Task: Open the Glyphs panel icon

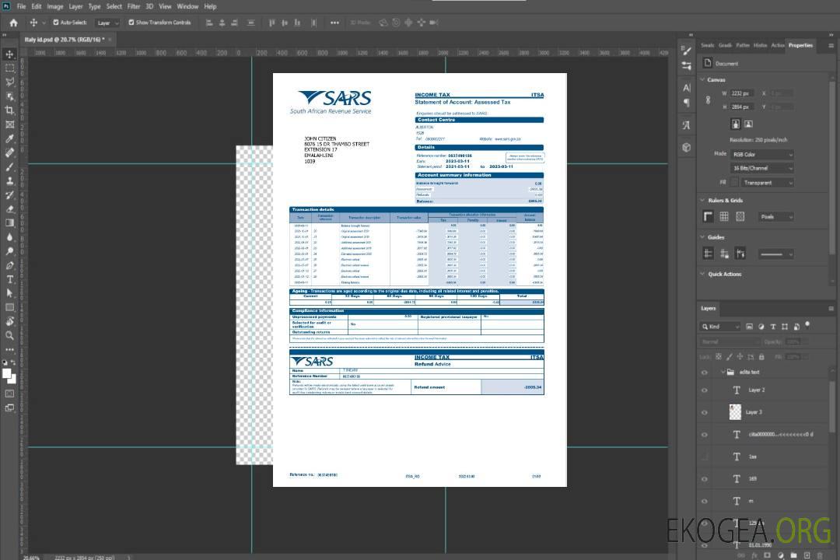Action: coord(687,125)
